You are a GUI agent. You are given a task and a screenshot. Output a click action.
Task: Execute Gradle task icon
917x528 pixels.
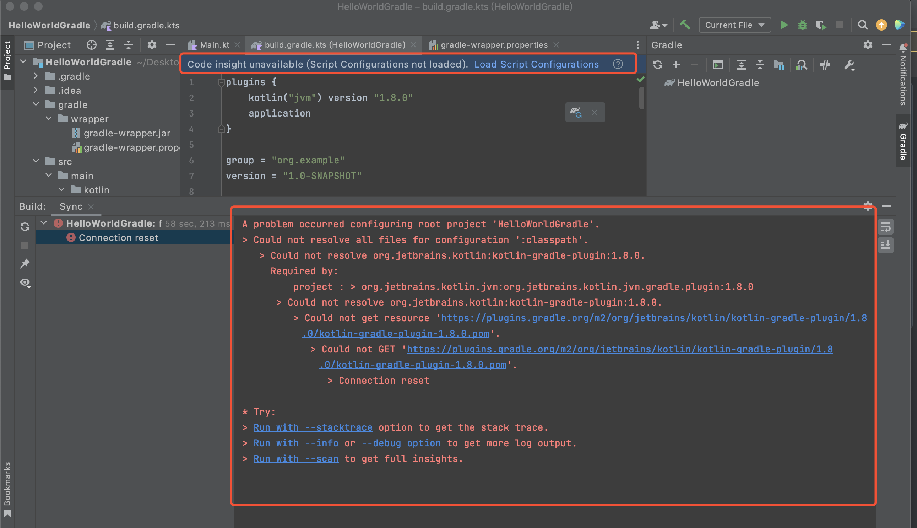718,65
